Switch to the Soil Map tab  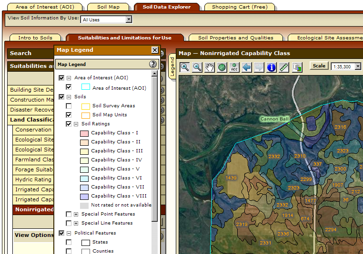pos(108,7)
